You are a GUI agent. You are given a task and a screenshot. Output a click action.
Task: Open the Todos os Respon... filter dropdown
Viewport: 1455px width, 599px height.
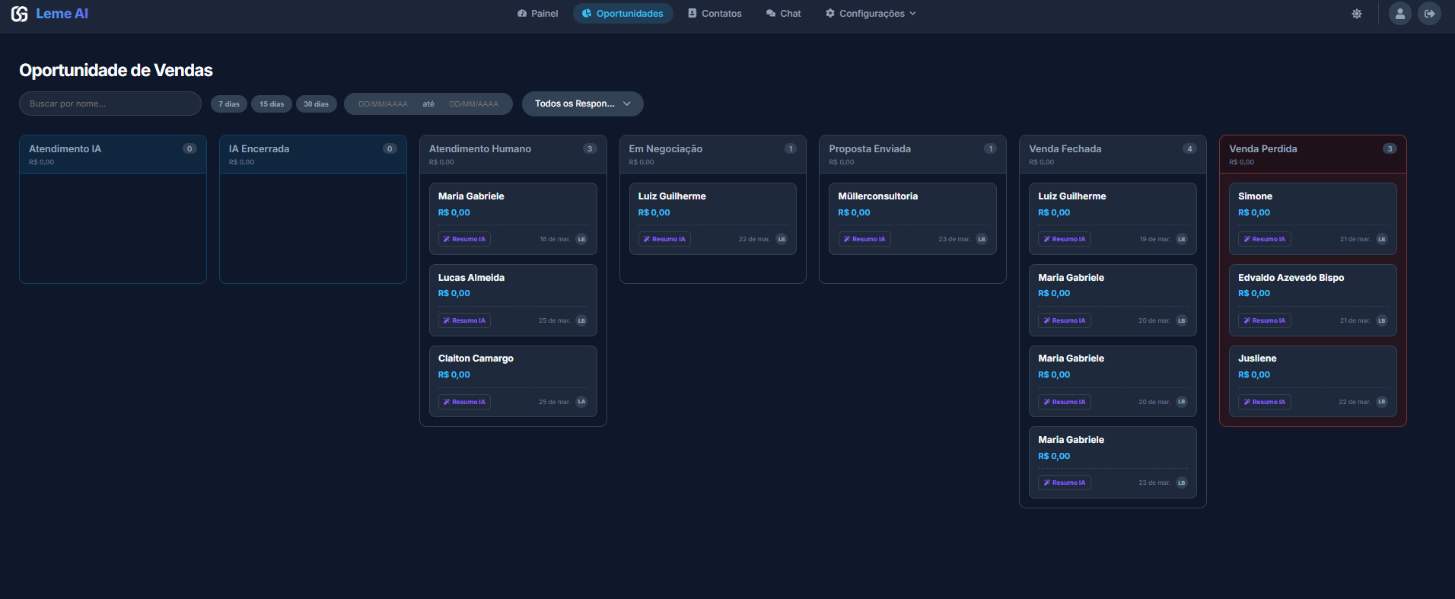582,104
